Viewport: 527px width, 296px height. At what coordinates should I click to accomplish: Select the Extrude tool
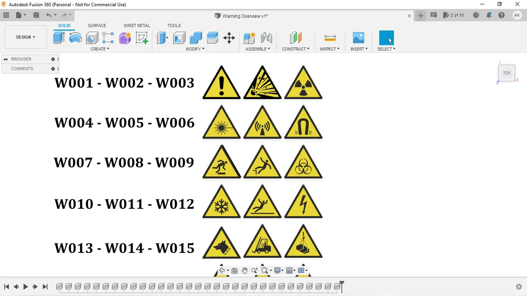58,38
